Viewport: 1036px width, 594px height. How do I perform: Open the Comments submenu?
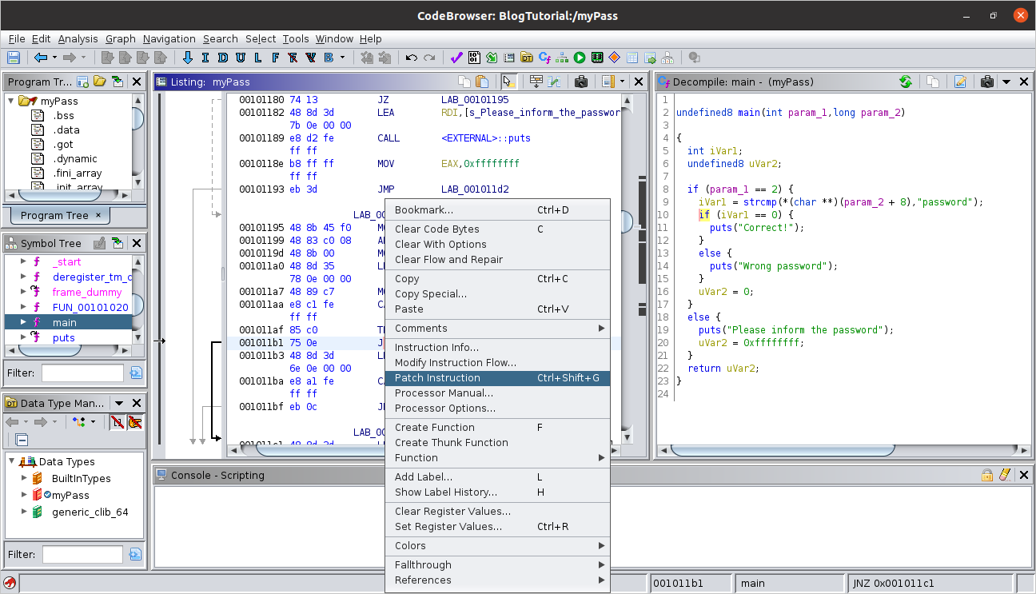pos(497,328)
